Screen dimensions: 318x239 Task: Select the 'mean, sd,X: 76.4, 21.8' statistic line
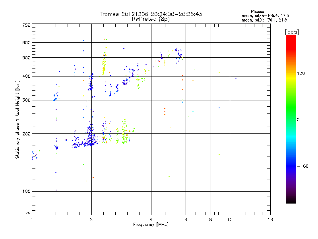(x=264, y=20)
